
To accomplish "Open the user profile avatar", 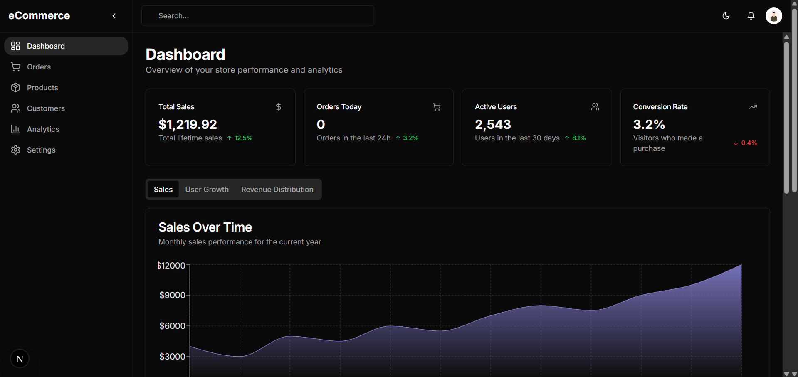I will tap(774, 16).
